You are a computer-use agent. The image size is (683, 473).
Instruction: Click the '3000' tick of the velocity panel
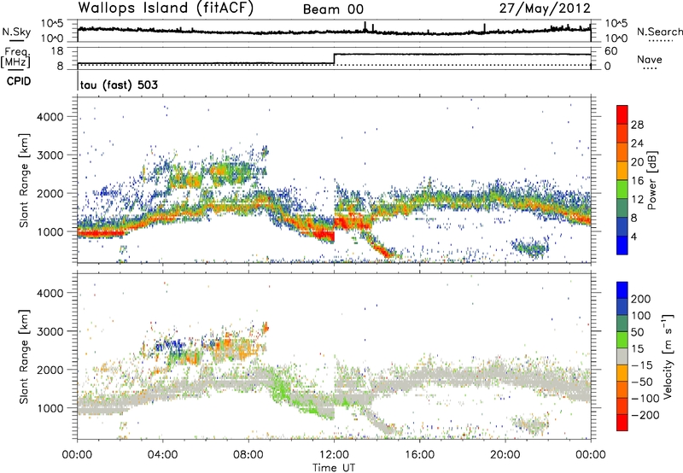click(x=50, y=331)
